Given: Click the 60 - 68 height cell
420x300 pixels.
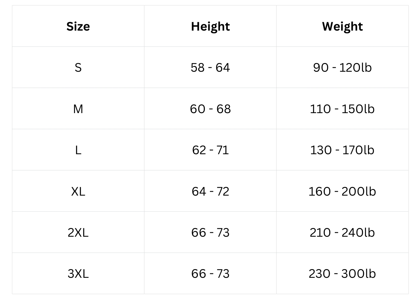Looking at the screenshot, I should tap(210, 109).
